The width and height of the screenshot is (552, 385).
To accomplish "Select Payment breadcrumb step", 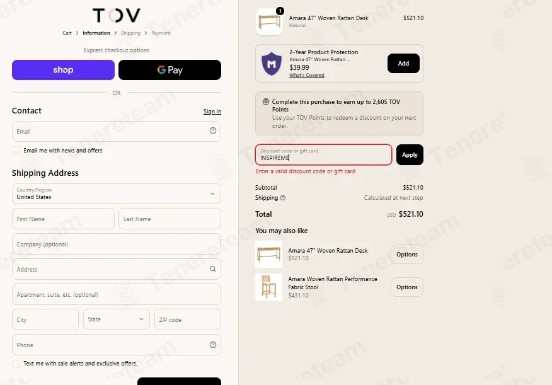I will point(161,33).
